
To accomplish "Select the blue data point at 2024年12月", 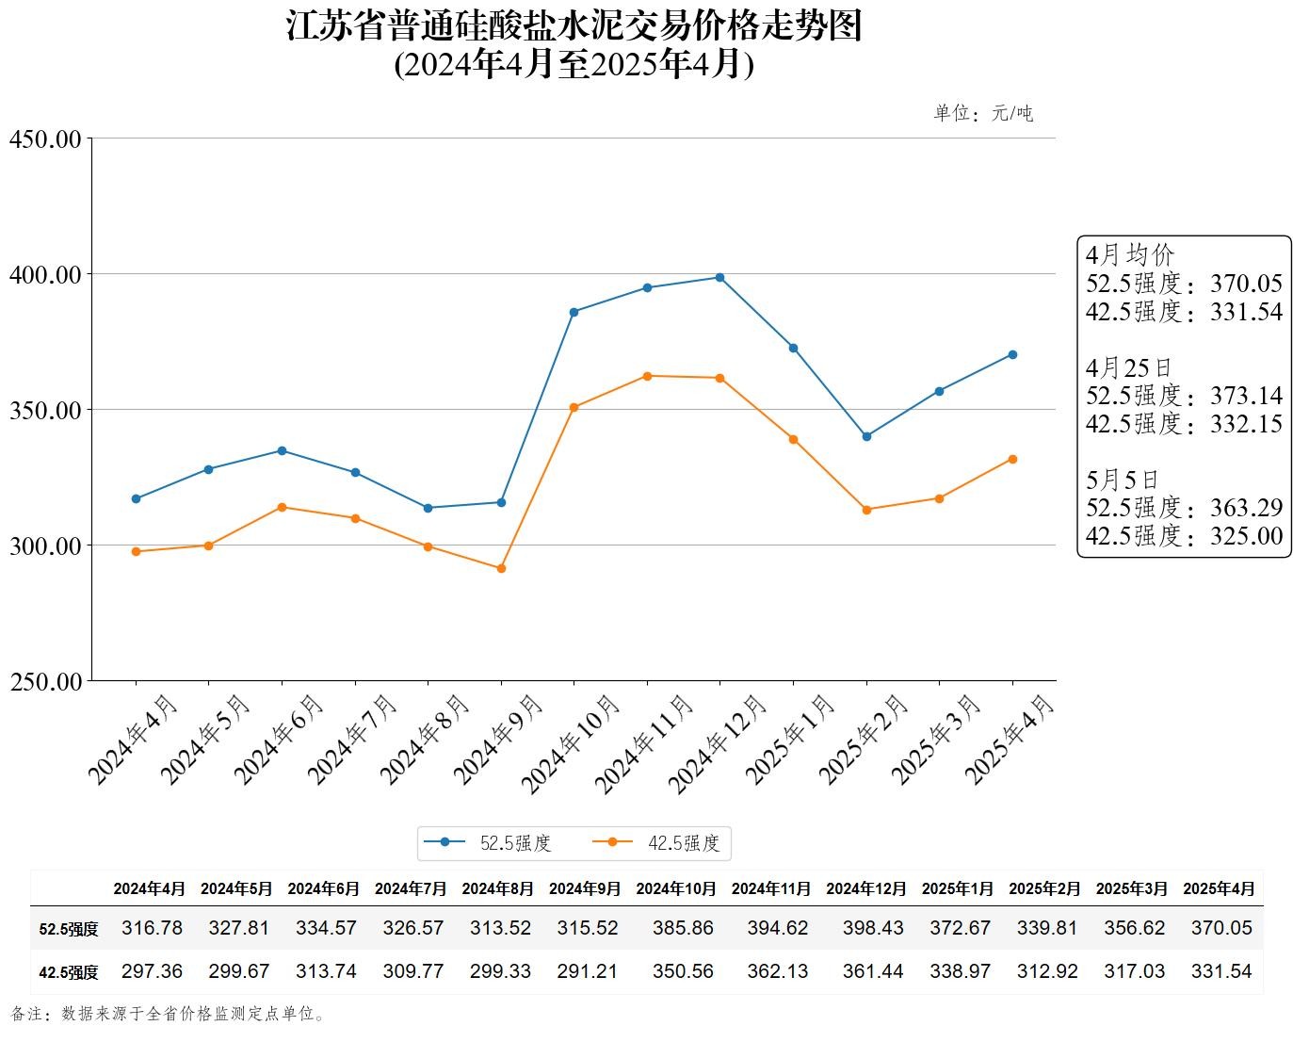I will click(x=719, y=278).
